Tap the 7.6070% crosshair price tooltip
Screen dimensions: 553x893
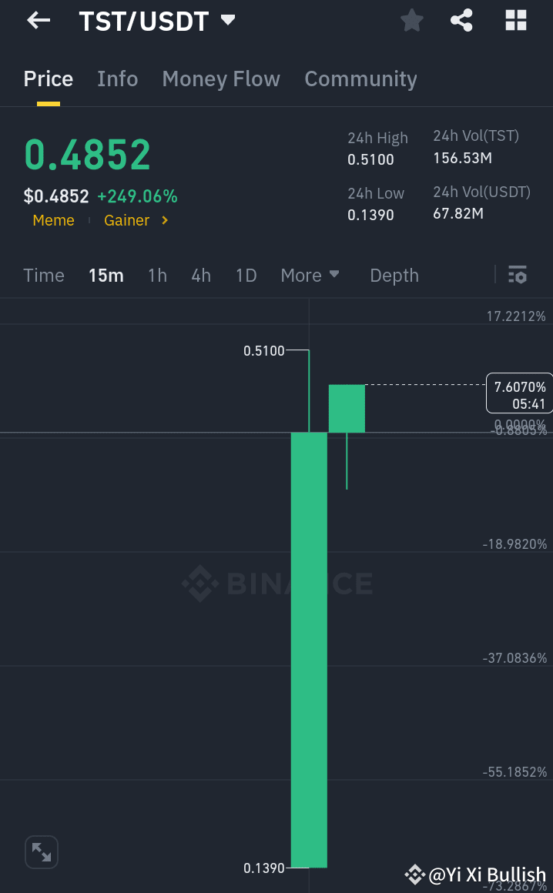pos(519,393)
